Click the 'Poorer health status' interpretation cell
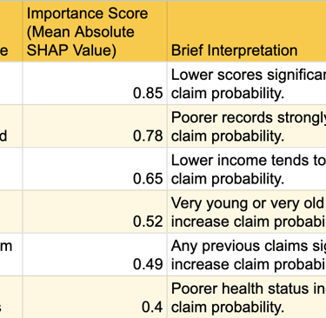This screenshot has width=326, height=318. point(247,297)
